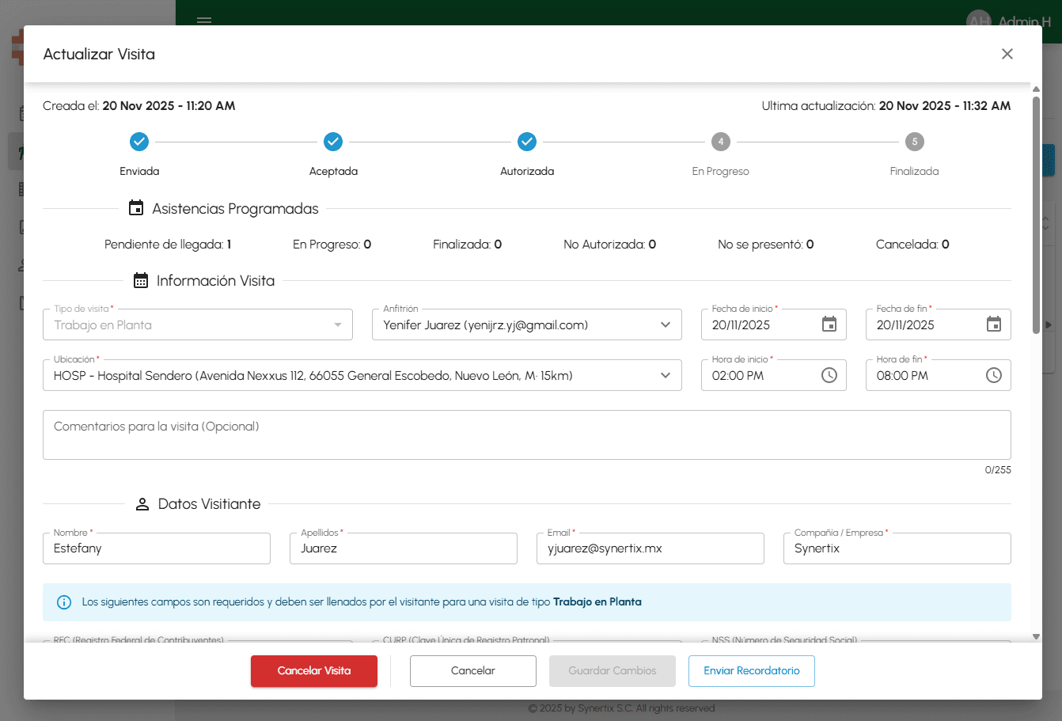
Task: Click the Aceptada step checkmark icon
Action: pyautogui.click(x=333, y=142)
